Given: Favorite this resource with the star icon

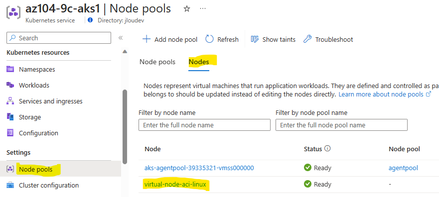Looking at the screenshot, I should coord(186,9).
